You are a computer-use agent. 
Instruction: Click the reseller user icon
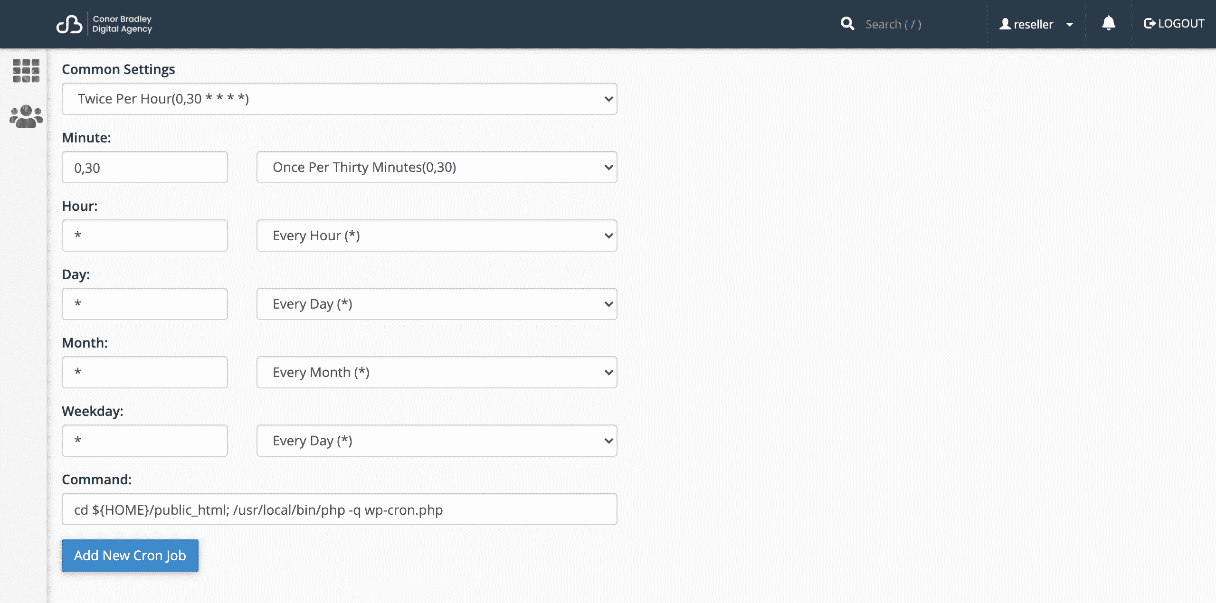(1005, 24)
